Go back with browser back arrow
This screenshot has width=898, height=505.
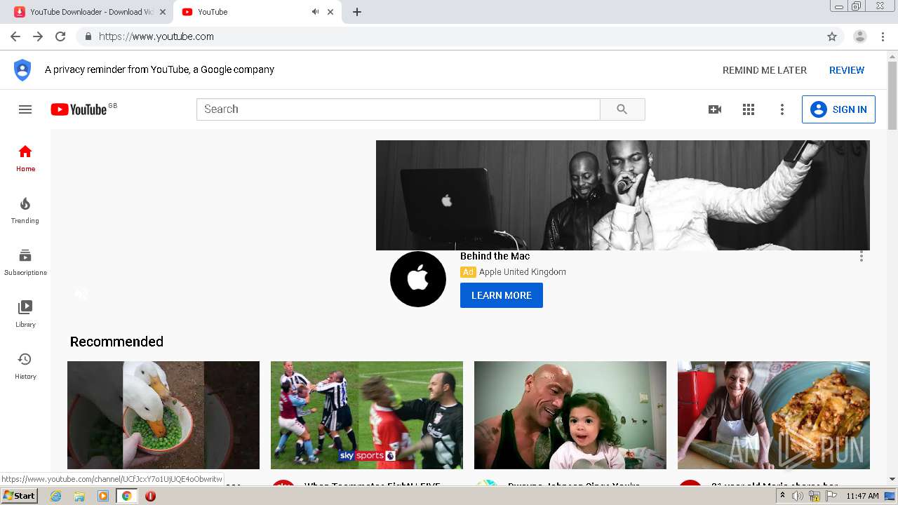coord(15,36)
